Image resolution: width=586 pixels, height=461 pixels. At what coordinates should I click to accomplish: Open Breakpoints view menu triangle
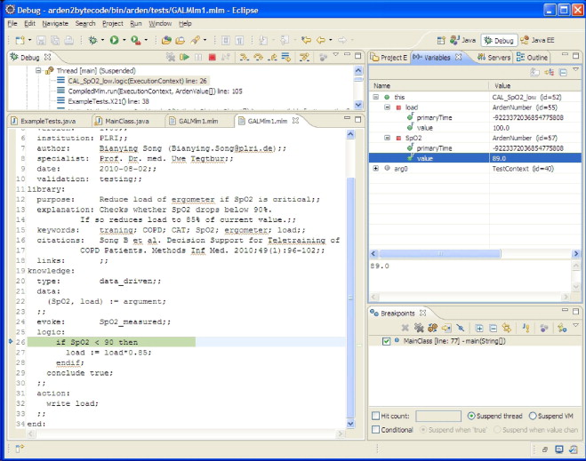575,325
